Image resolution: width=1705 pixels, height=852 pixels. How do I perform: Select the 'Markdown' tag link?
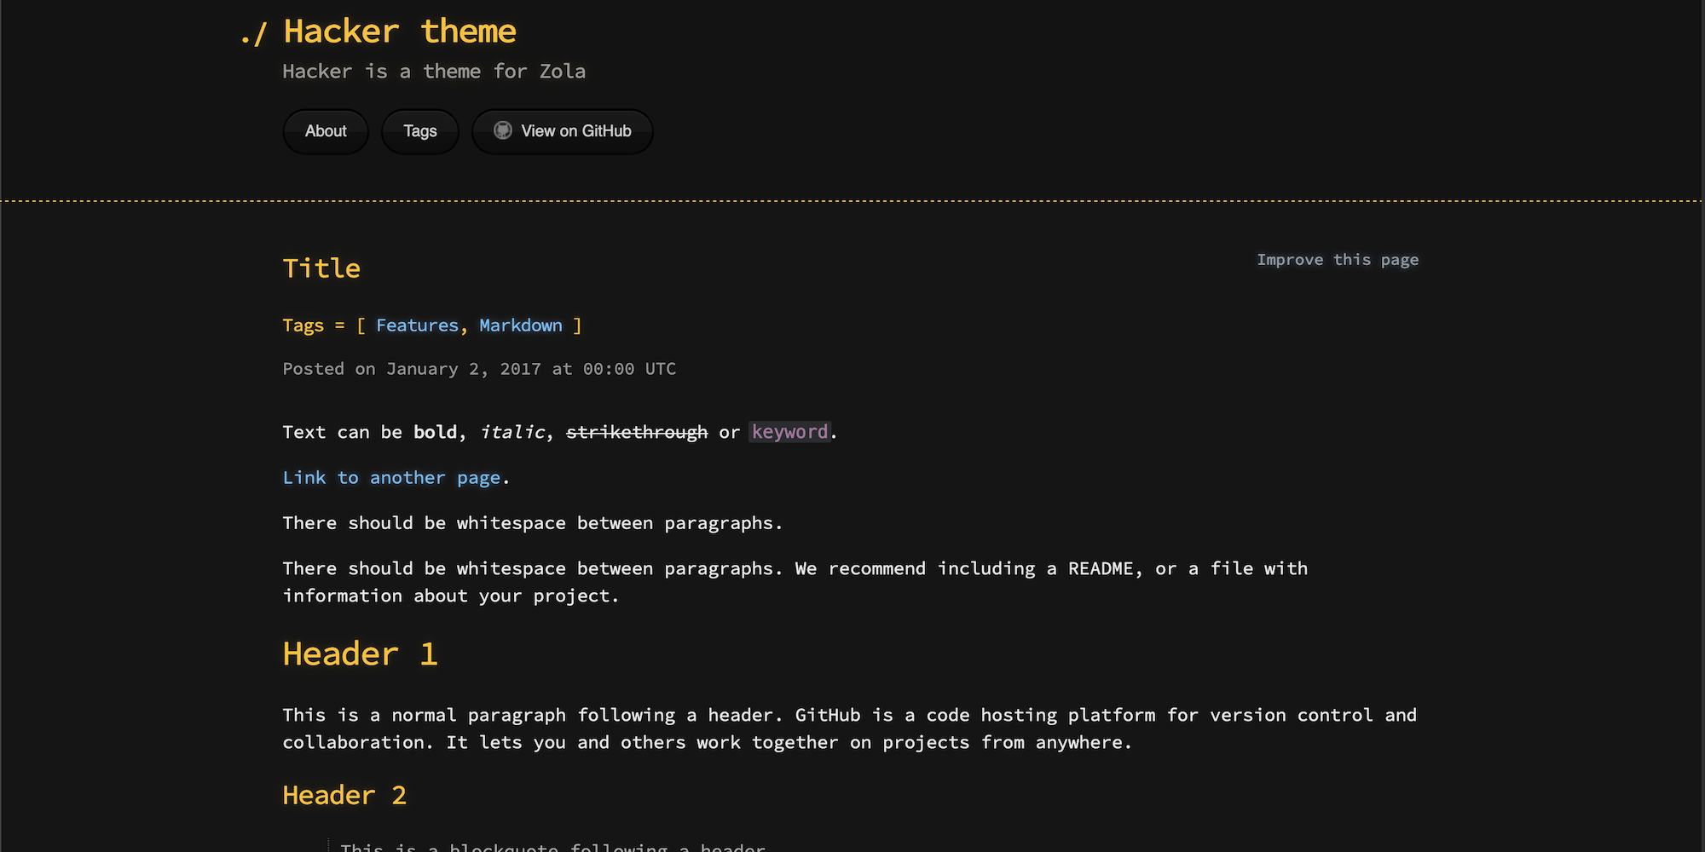(521, 325)
